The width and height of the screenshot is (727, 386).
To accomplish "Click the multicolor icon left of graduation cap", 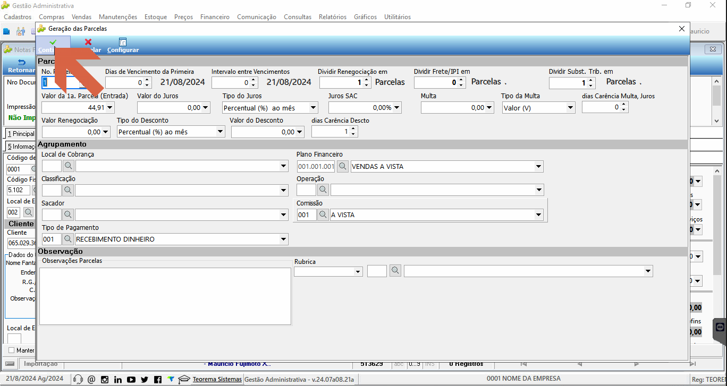I will pos(171,379).
